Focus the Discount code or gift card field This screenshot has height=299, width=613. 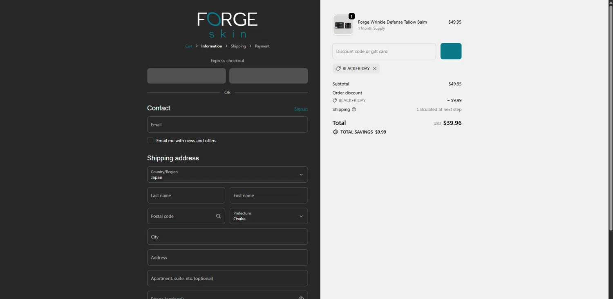[384, 51]
